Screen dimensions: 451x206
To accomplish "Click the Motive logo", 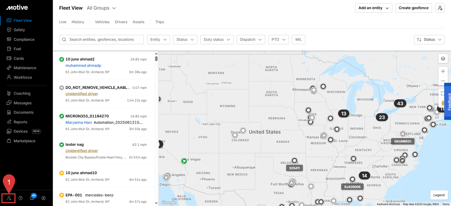I will pos(17,7).
